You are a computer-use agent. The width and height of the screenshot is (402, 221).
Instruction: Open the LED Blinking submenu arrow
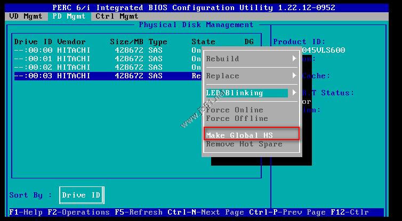294,93
